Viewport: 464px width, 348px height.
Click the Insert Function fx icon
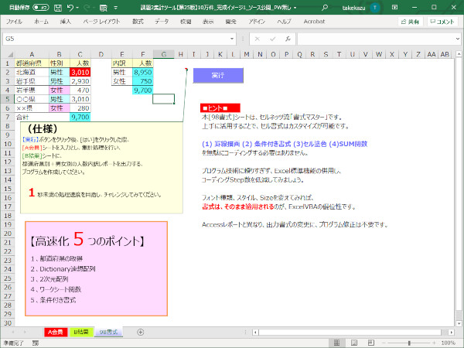coord(288,39)
